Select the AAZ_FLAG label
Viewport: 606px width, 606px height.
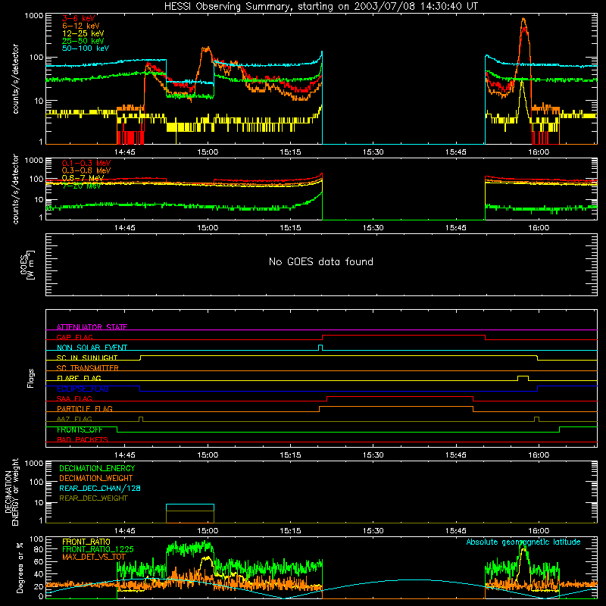[x=74, y=419]
